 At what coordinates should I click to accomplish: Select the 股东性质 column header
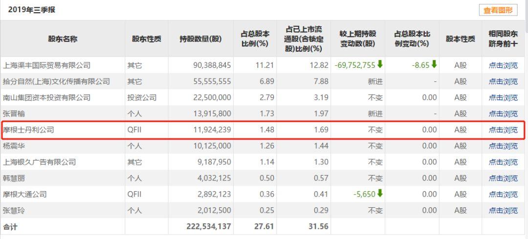[x=147, y=39]
